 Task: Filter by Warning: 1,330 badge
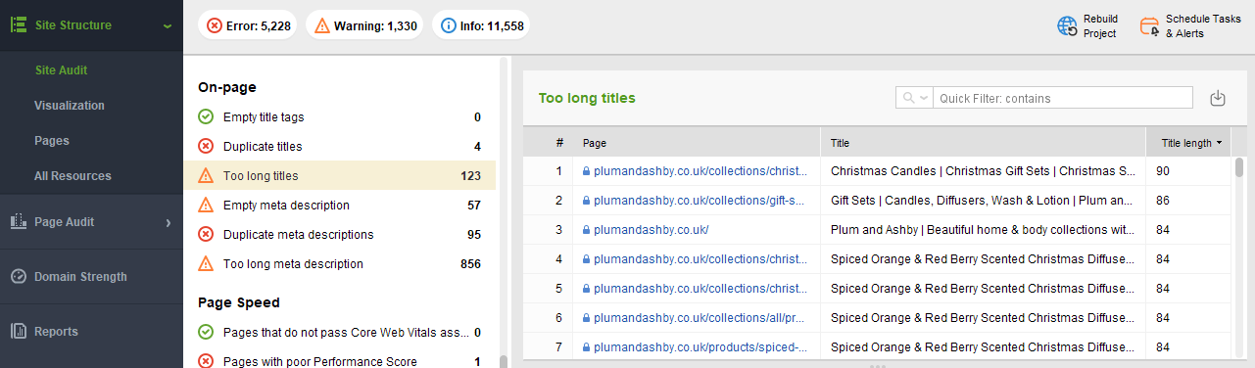click(x=363, y=25)
